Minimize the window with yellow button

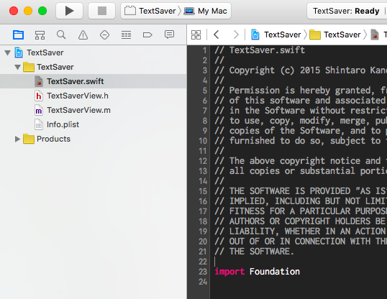pyautogui.click(x=28, y=11)
